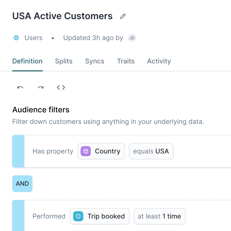The width and height of the screenshot is (231, 231).
Task: Change the at least 1 time frequency
Action: [159, 216]
